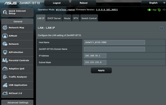The width and height of the screenshot is (166, 105).
Task: Open Network Map menu label
Action: coord(16,27)
